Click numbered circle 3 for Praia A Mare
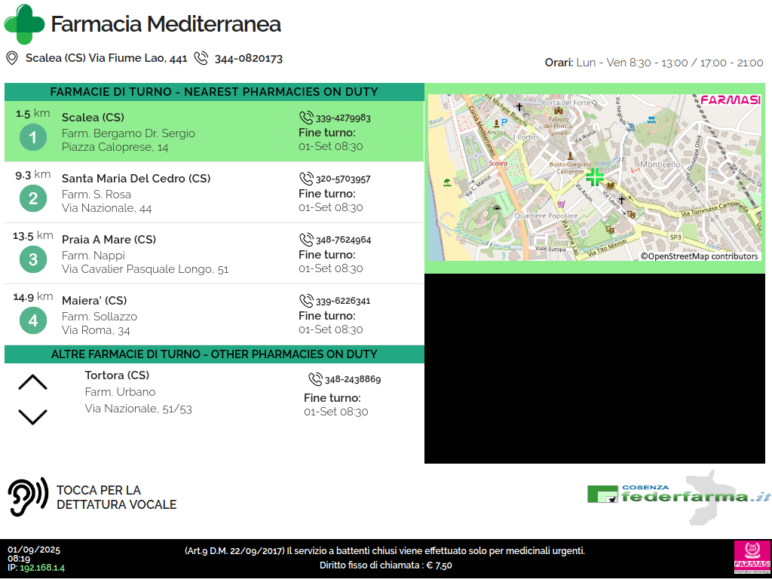This screenshot has height=579, width=772. tap(33, 260)
